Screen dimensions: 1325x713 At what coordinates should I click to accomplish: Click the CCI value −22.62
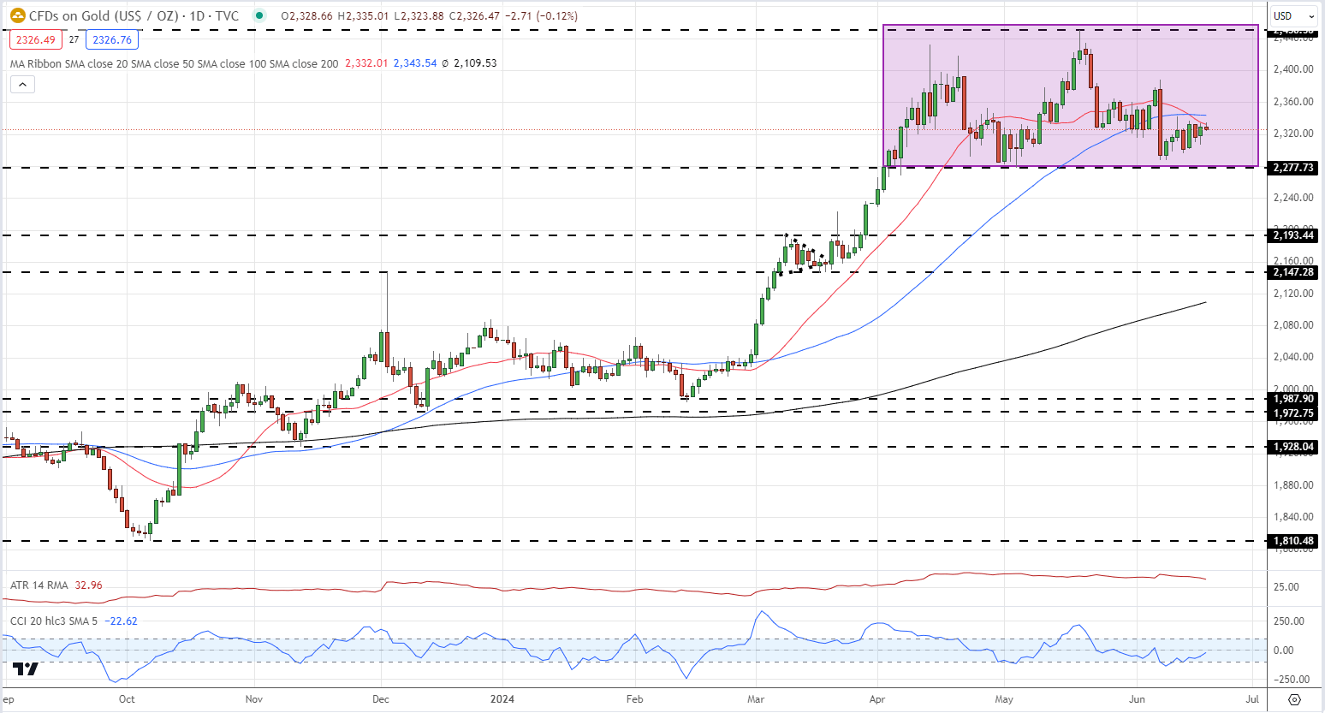coord(121,621)
